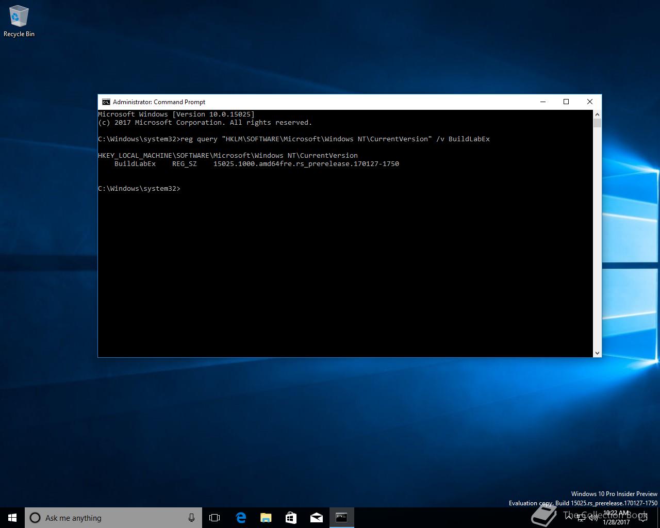Open the Mail app from the taskbar

pos(316,518)
